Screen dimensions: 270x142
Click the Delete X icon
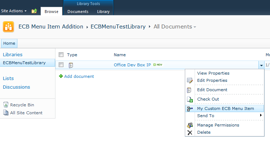[x=190, y=133]
